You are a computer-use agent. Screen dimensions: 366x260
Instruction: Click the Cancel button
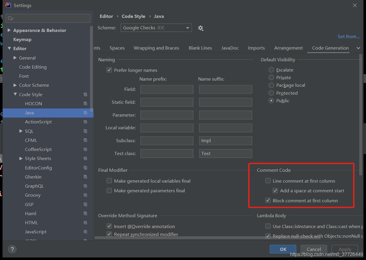tap(314, 249)
